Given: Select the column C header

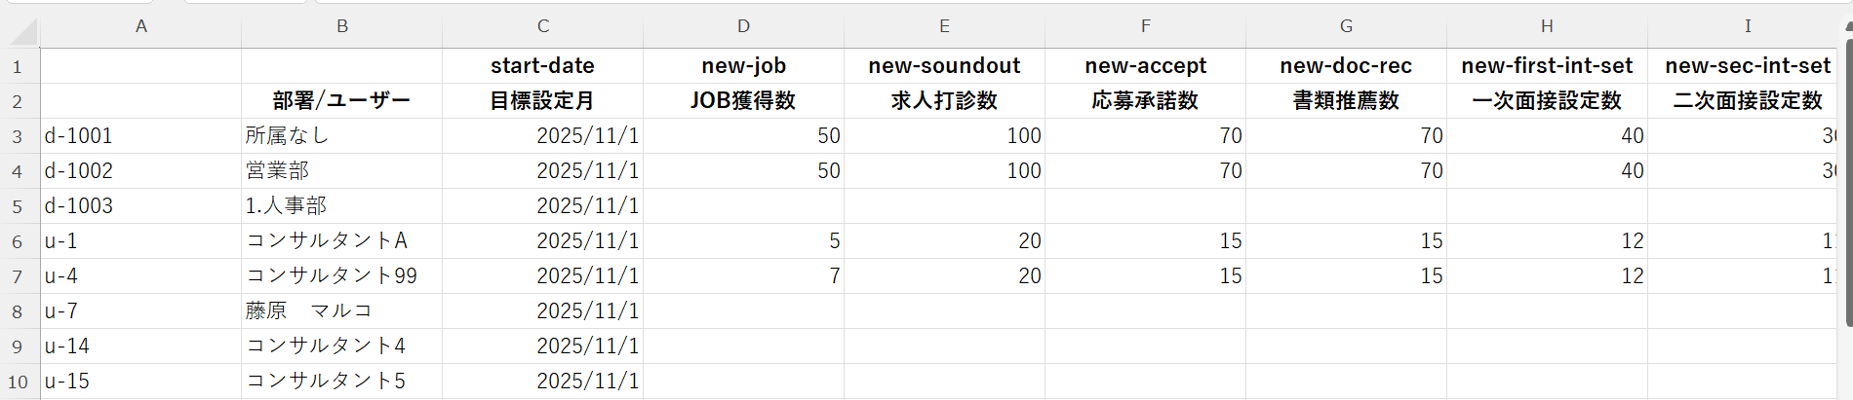Looking at the screenshot, I should click(x=543, y=26).
